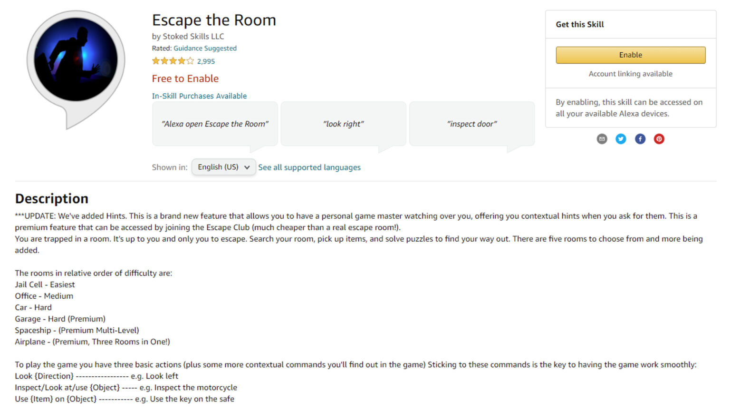Share the skill via email icon
The image size is (730, 411).
(x=602, y=139)
